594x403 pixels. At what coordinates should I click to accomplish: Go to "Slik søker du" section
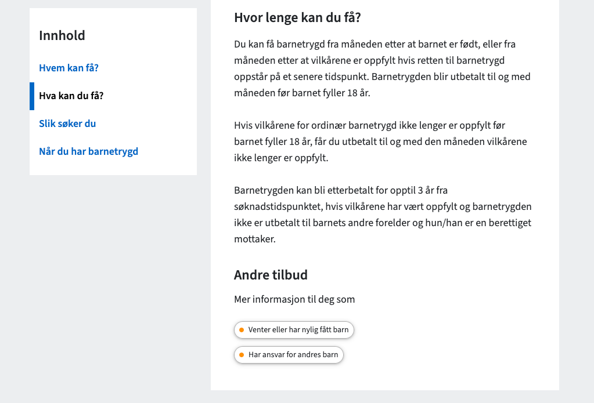tap(67, 124)
